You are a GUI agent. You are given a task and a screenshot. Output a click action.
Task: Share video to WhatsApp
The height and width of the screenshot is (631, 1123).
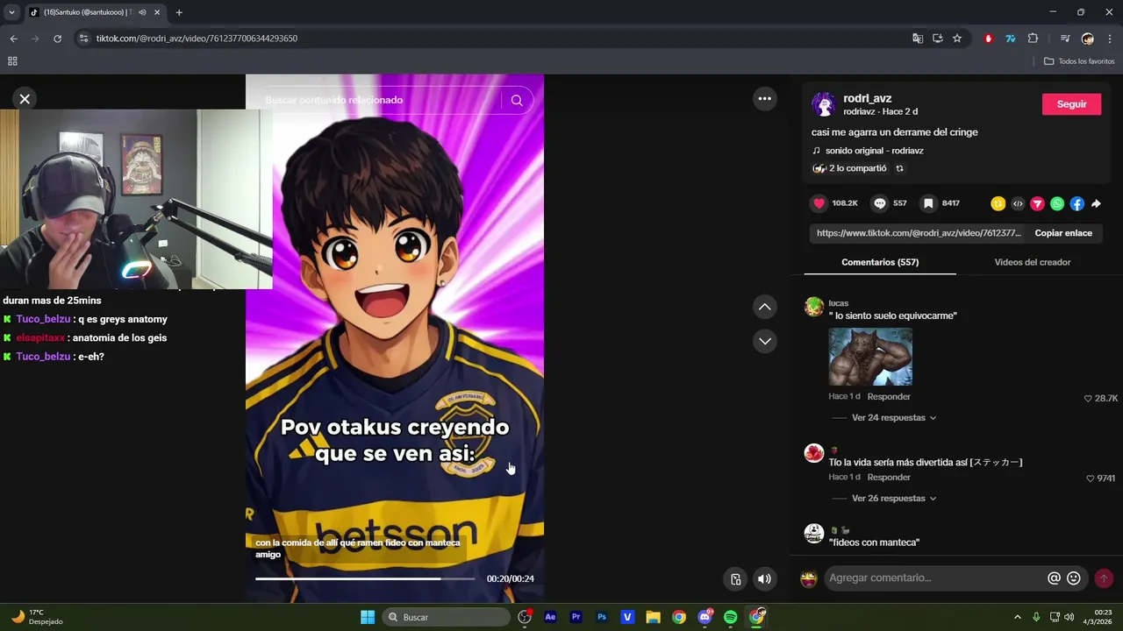1057,203
